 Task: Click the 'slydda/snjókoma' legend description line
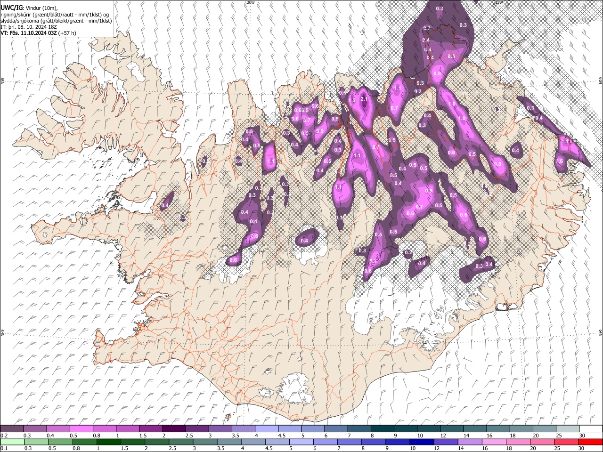[56, 21]
